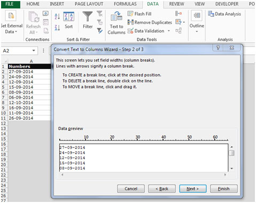The width and height of the screenshot is (256, 203).
Task: Select the column A header
Action: [29, 61]
